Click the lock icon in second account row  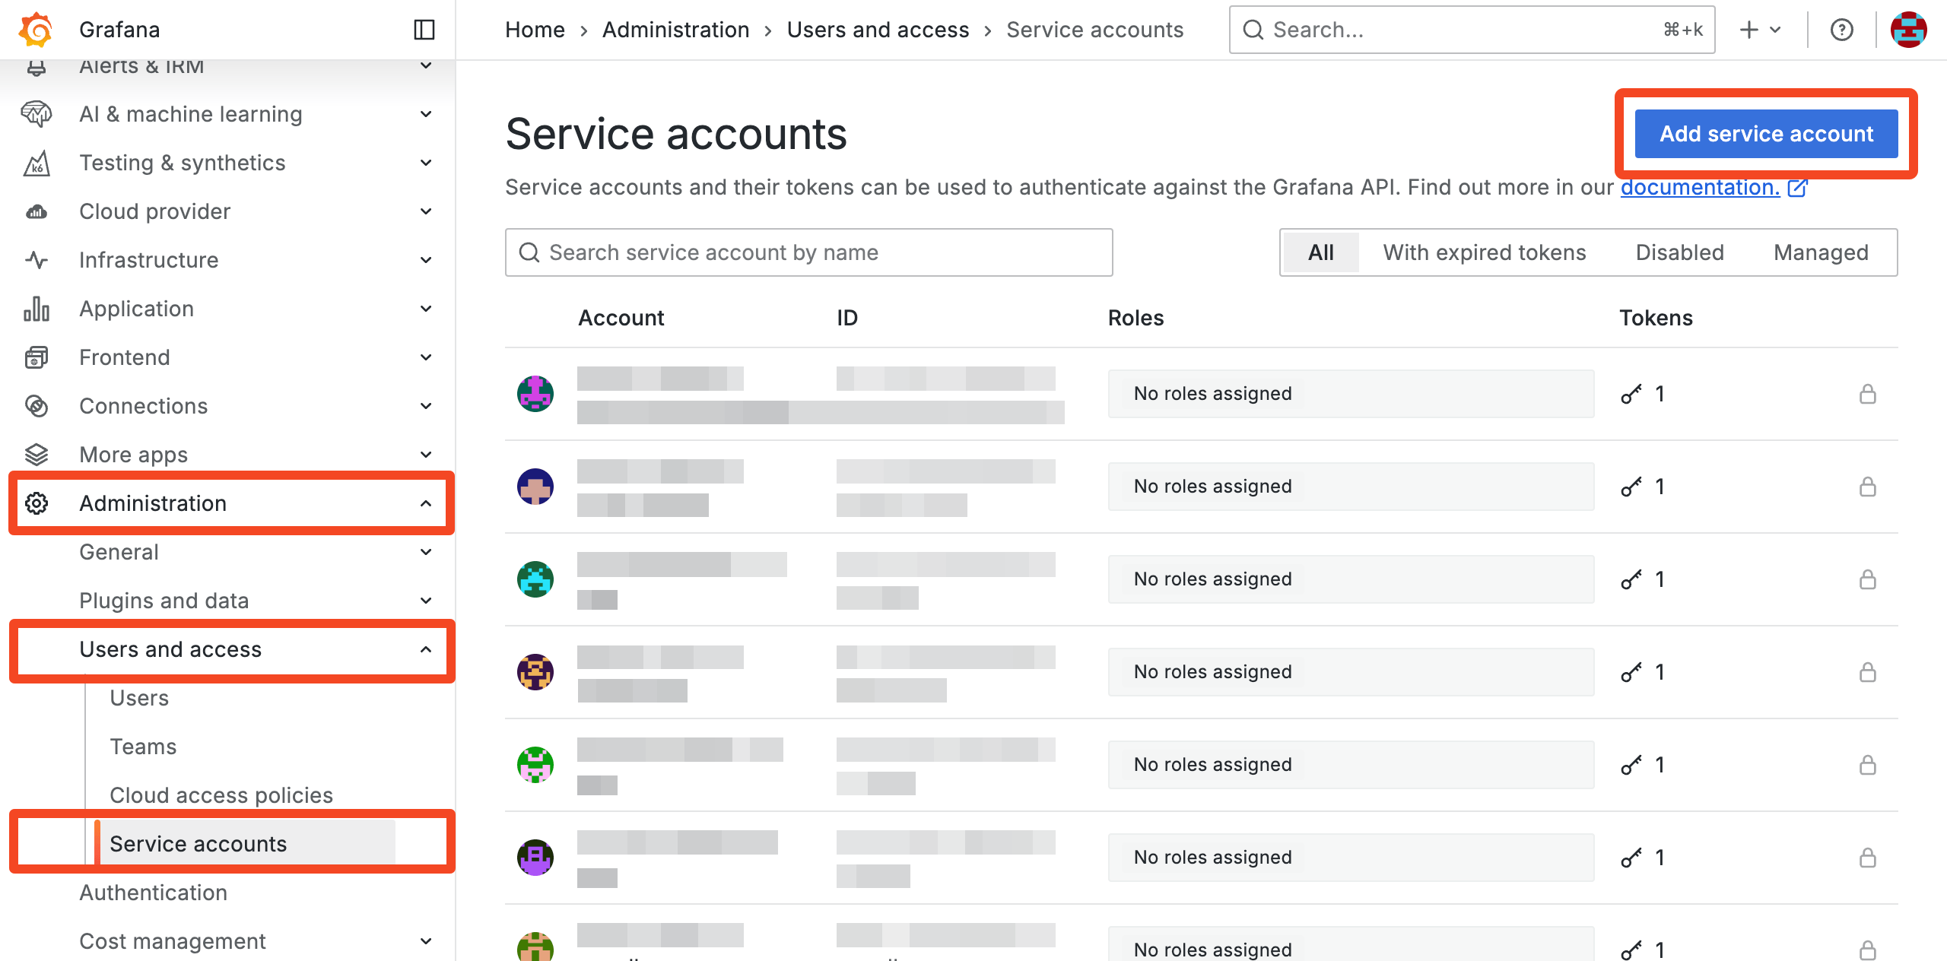[x=1868, y=487]
